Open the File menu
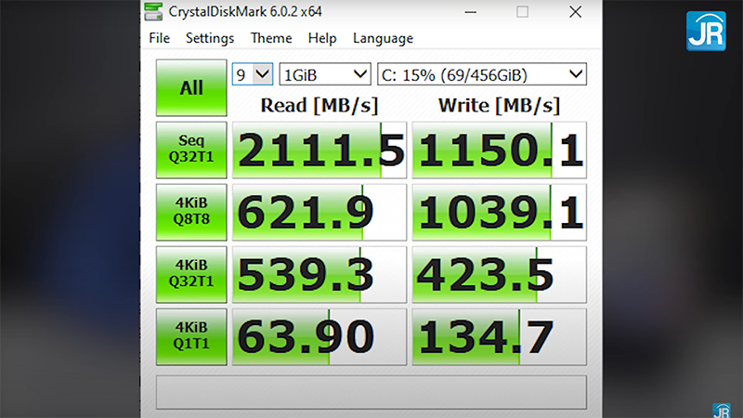The image size is (743, 418). tap(159, 38)
